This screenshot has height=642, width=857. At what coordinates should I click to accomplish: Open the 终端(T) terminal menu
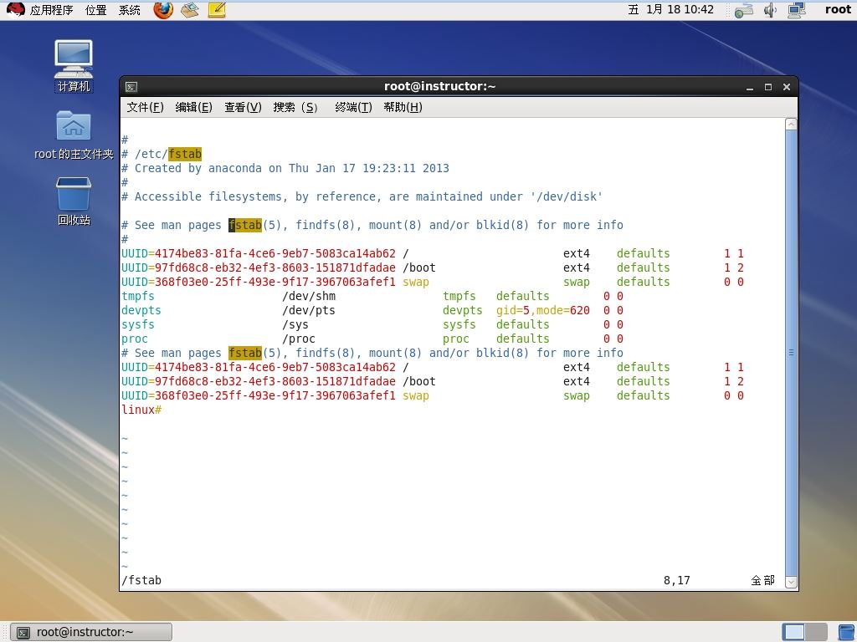click(354, 107)
